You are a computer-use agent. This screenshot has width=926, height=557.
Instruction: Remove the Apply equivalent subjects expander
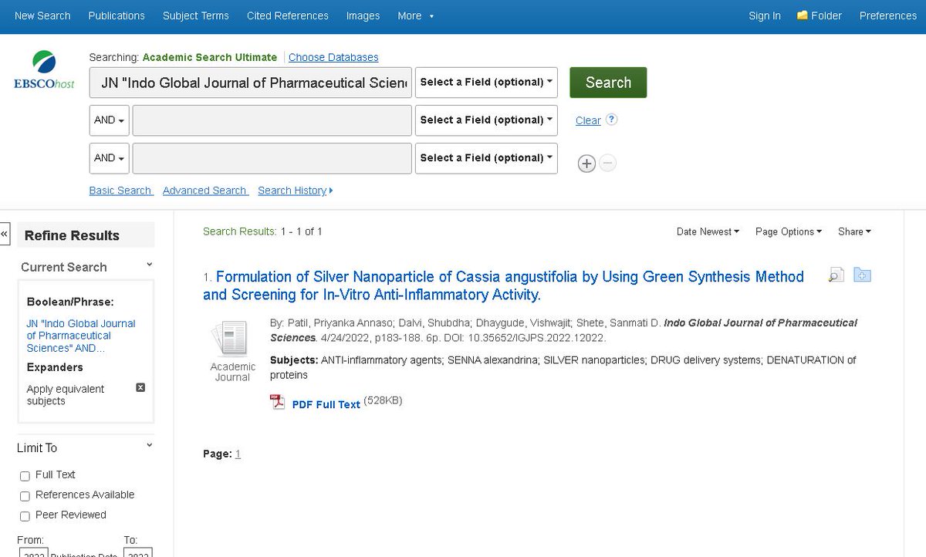coord(140,387)
